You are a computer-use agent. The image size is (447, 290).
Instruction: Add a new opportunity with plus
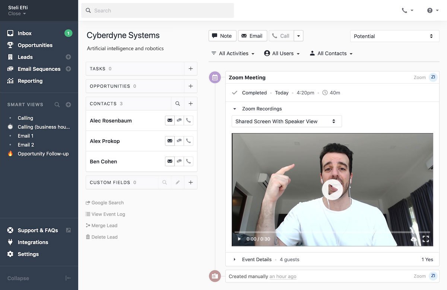tap(191, 86)
